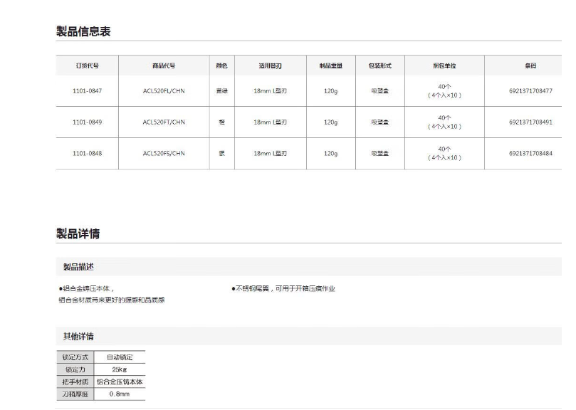Click product code ACL520FS/CHN

[x=164, y=153]
